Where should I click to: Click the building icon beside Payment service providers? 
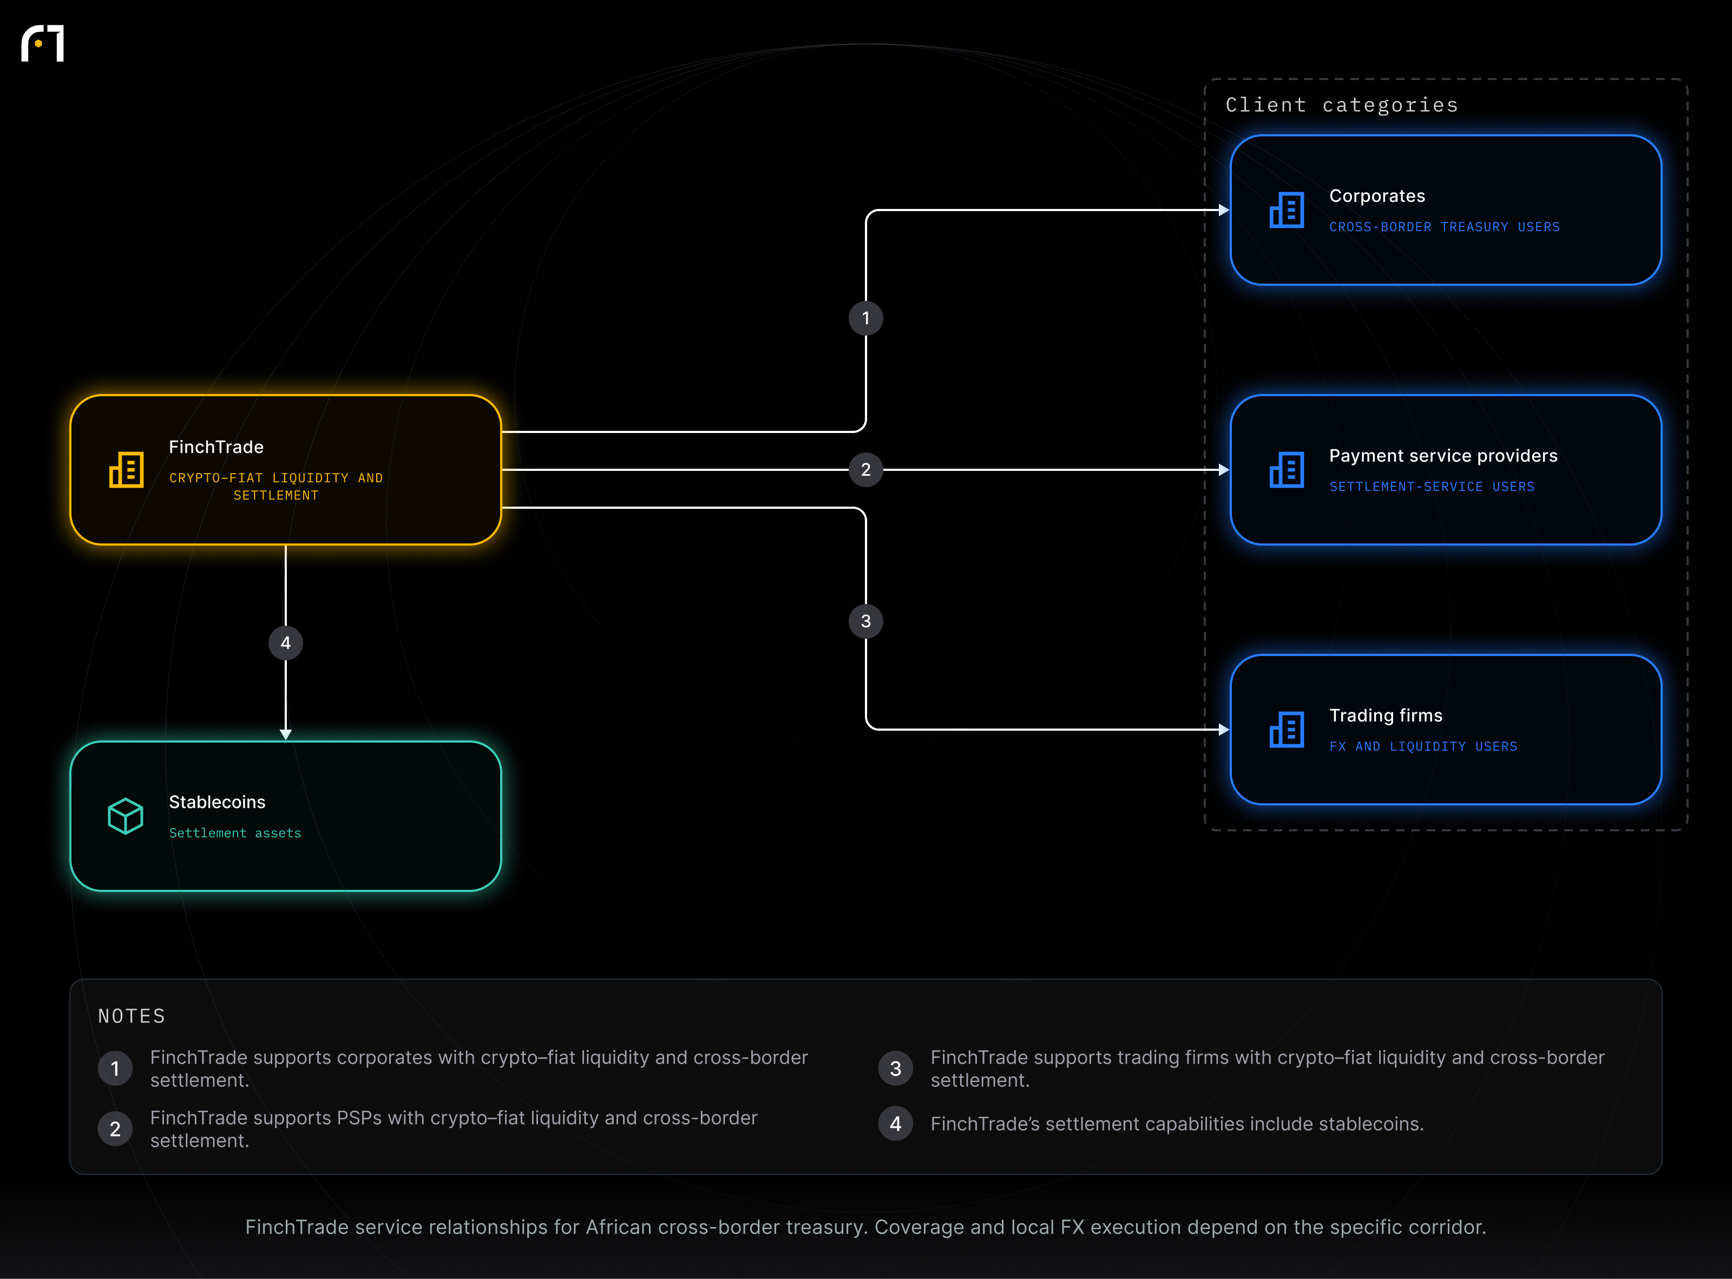point(1287,470)
